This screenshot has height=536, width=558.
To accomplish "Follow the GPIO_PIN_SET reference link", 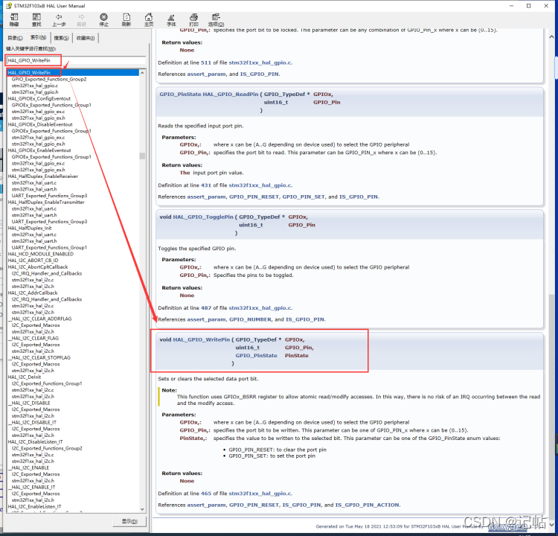I will point(304,197).
